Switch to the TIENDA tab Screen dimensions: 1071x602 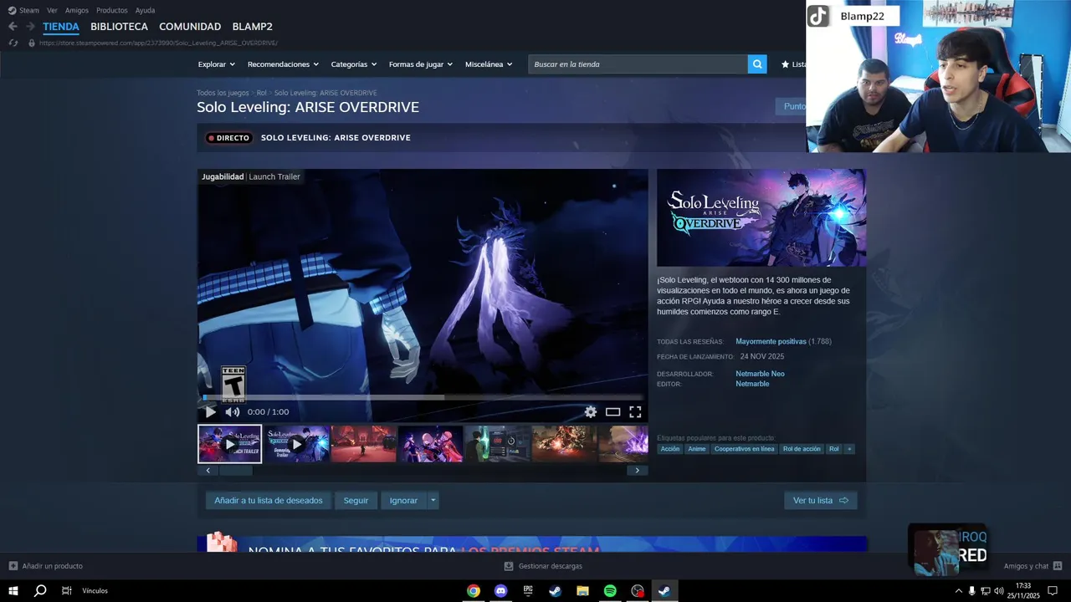[61, 27]
